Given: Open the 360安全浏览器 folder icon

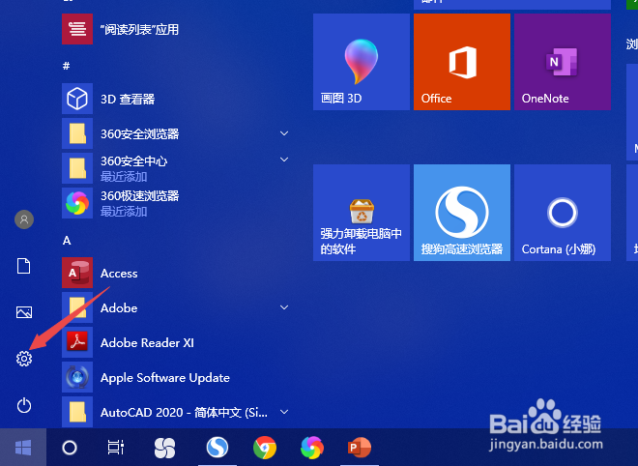Looking at the screenshot, I should tap(77, 133).
